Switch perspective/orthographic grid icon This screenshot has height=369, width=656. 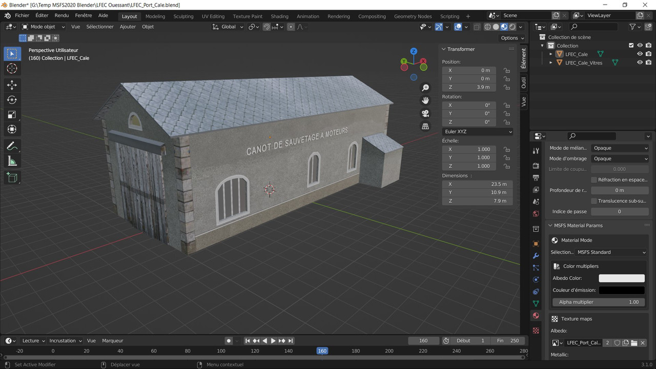(425, 126)
